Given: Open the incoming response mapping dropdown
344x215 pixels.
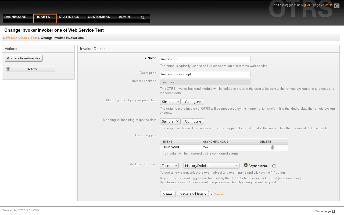Looking at the screenshot, I should tap(170, 121).
